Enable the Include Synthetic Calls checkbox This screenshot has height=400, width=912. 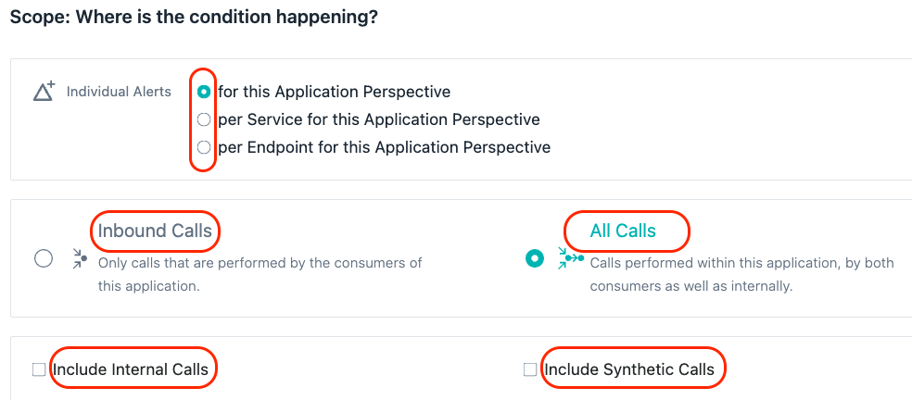click(530, 369)
